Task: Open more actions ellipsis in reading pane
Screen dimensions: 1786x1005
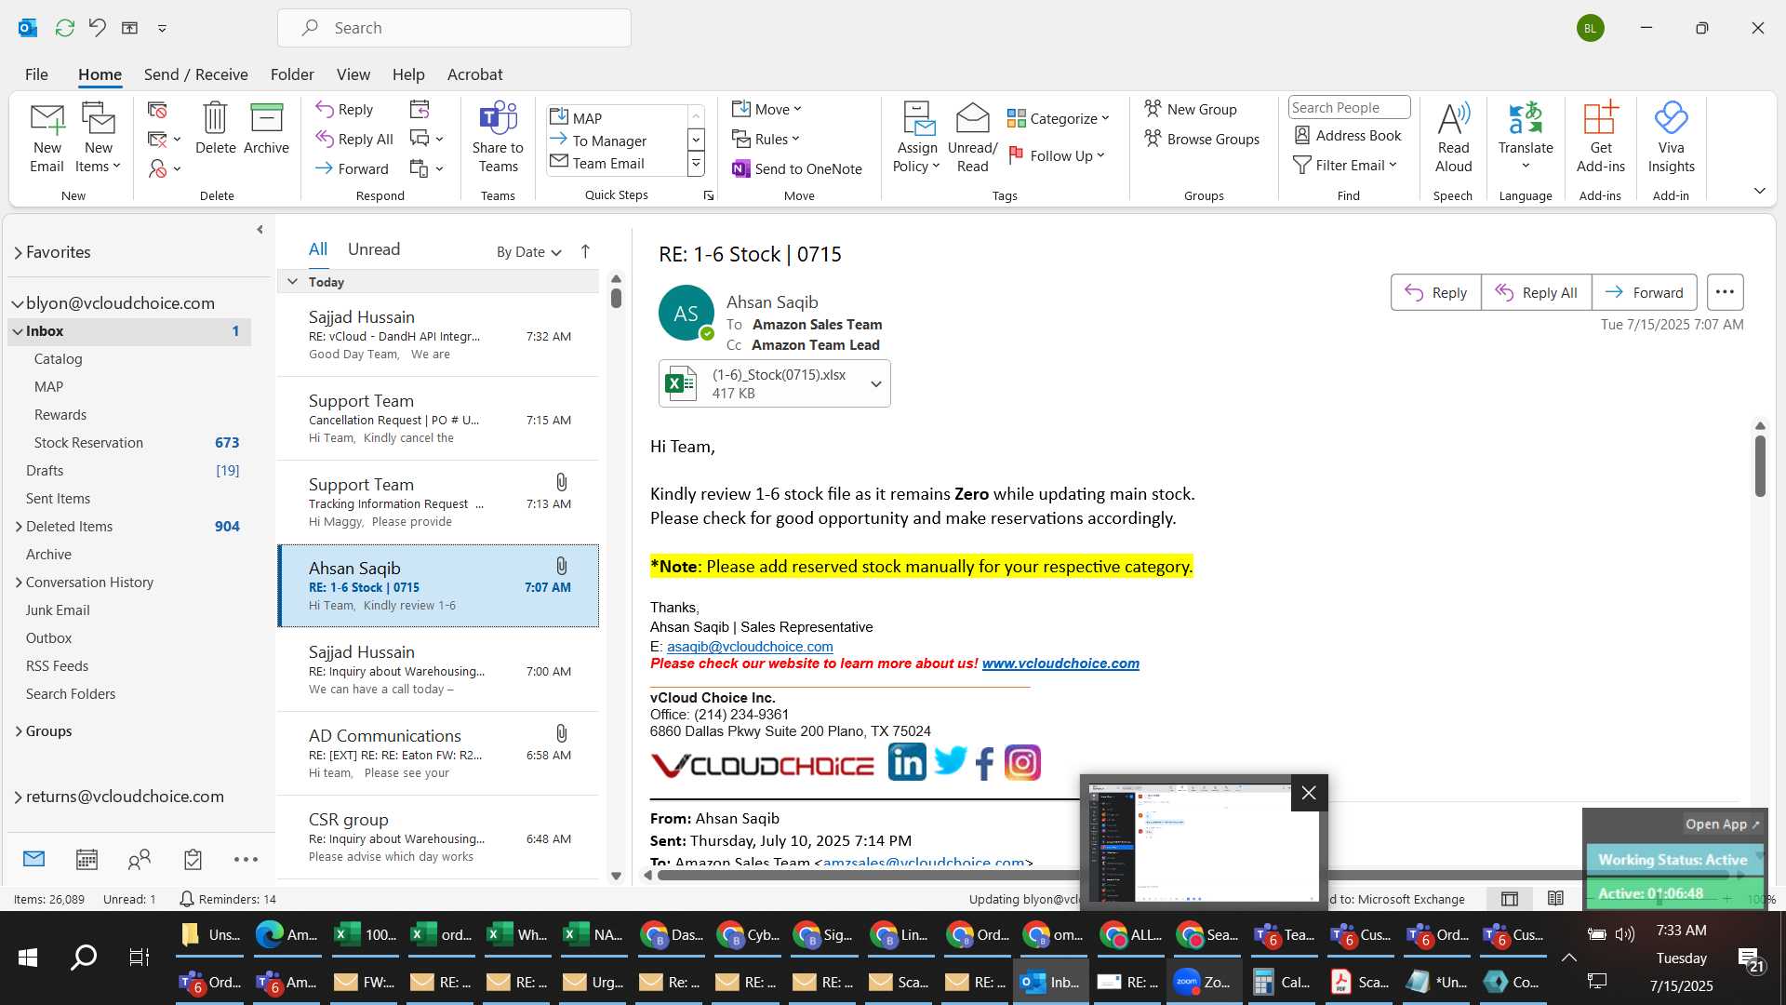Action: click(x=1725, y=292)
